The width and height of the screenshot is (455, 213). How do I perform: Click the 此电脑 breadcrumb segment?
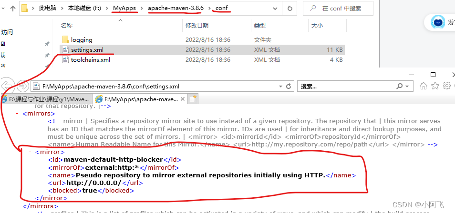tap(48, 9)
